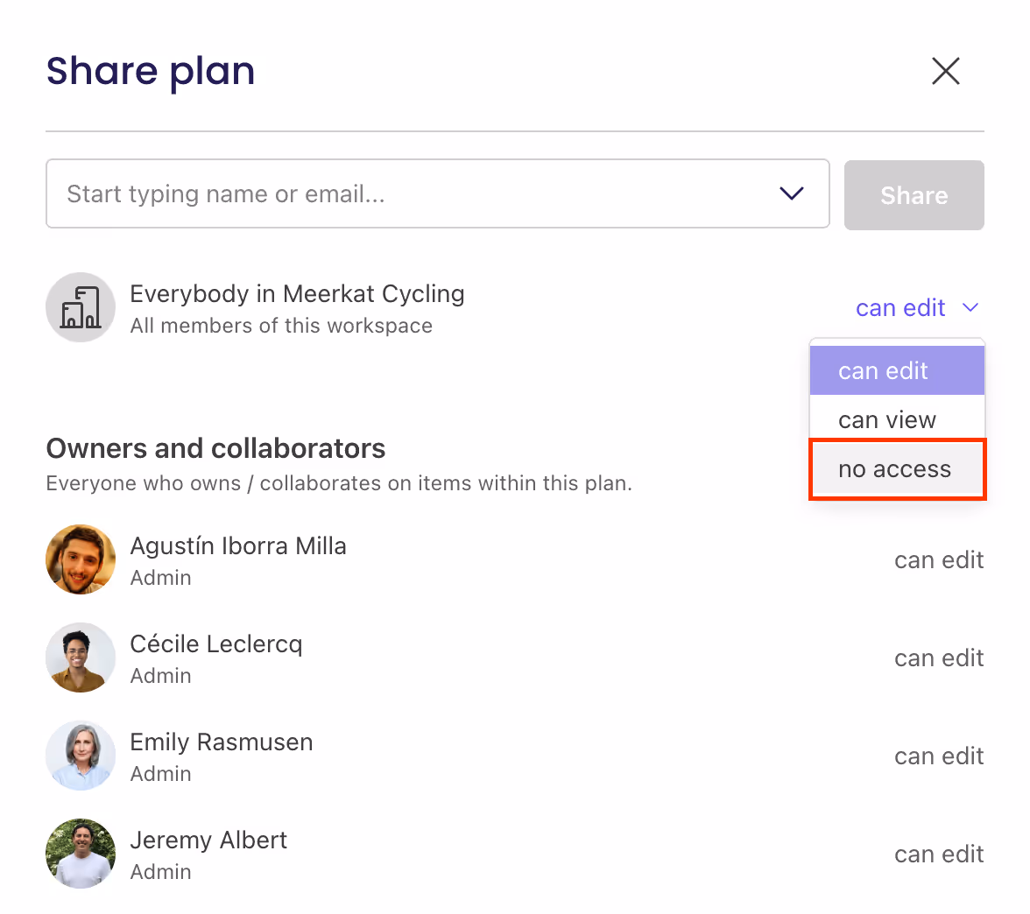Image resolution: width=1030 pixels, height=914 pixels.
Task: Click the Meerkat Cycling workspace building icon
Action: click(x=80, y=307)
